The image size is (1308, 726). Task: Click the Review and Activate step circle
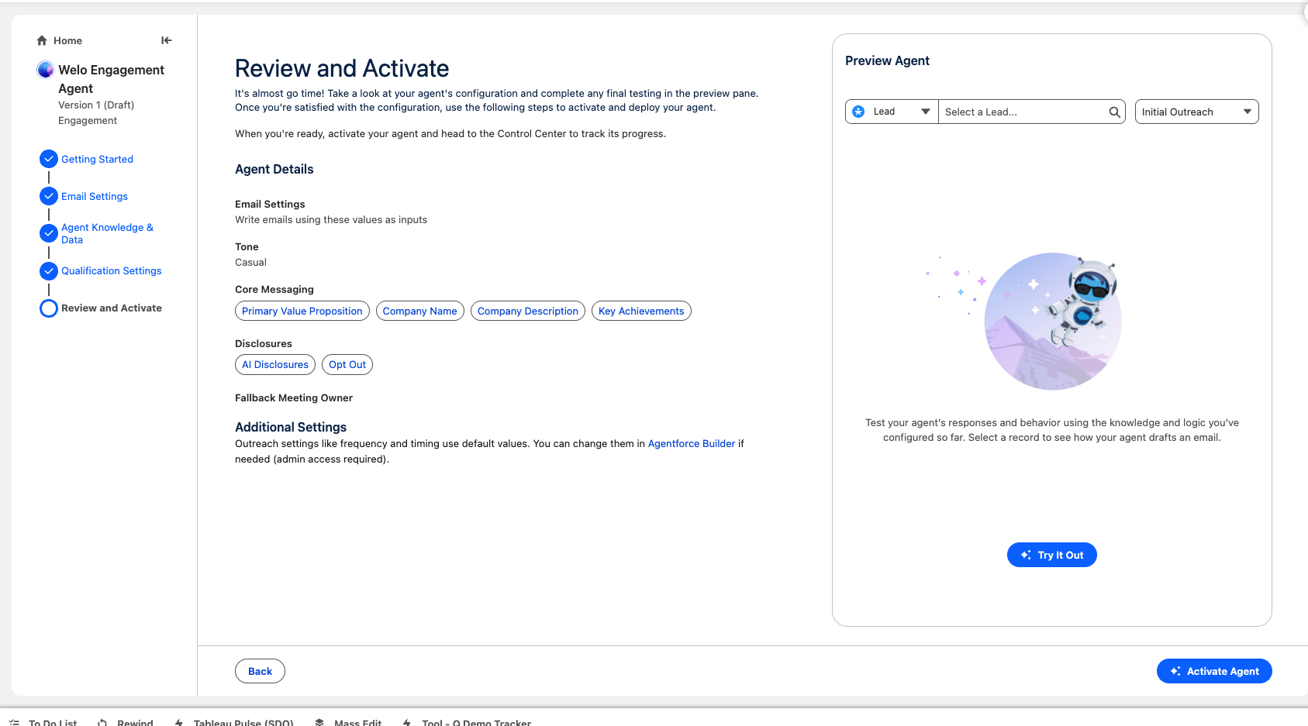49,308
